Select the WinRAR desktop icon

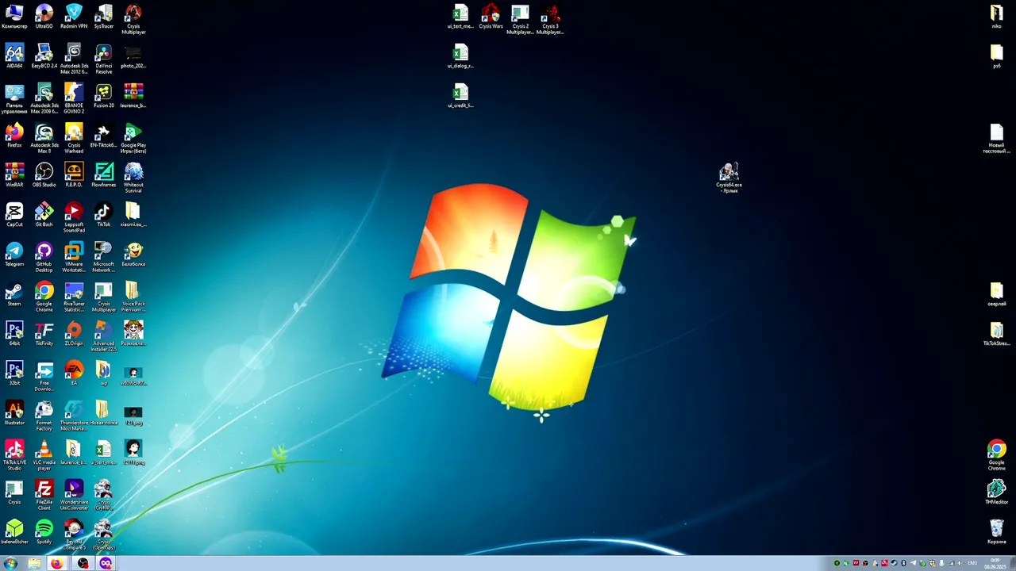pyautogui.click(x=14, y=175)
